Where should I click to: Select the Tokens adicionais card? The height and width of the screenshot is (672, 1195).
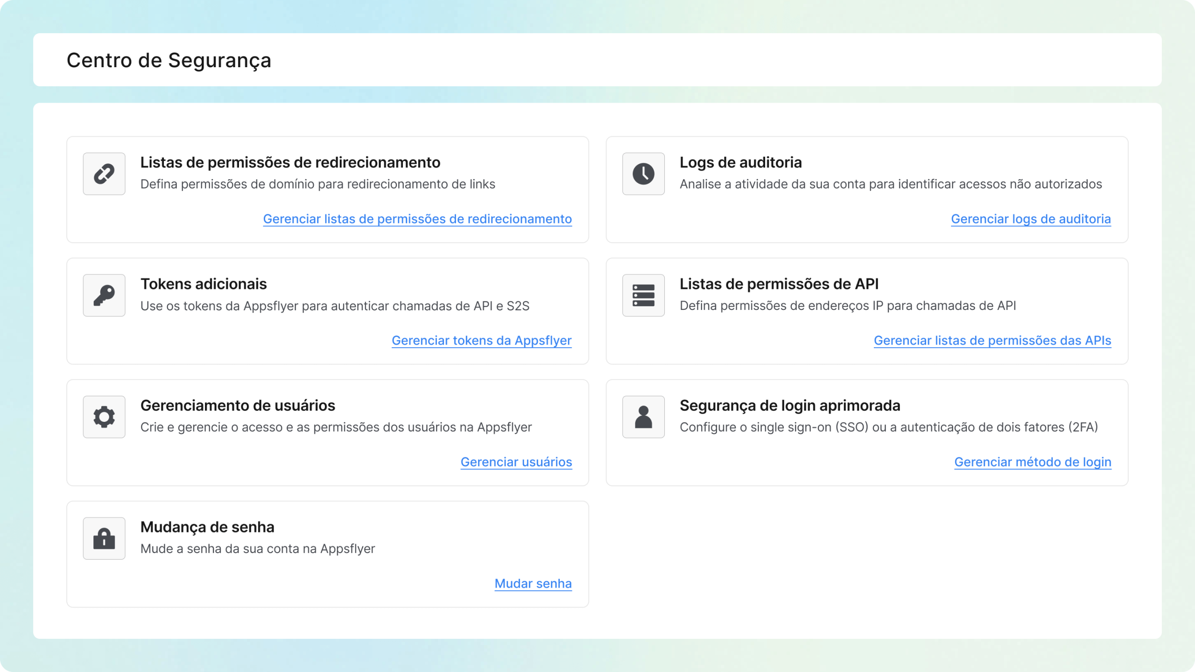(203, 284)
